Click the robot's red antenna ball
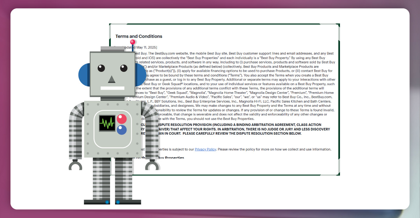The height and width of the screenshot is (218, 420). [132, 42]
